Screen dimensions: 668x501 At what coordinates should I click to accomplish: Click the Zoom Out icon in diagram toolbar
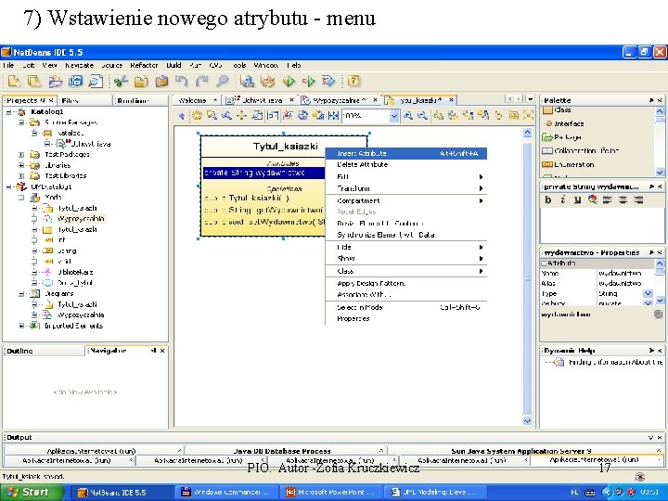(x=422, y=115)
